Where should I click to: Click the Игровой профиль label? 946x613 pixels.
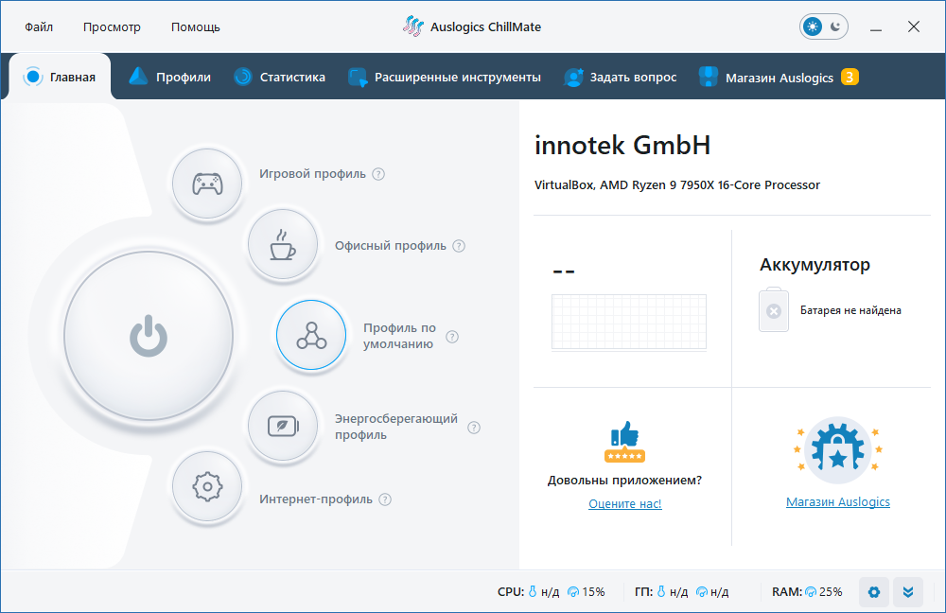312,174
